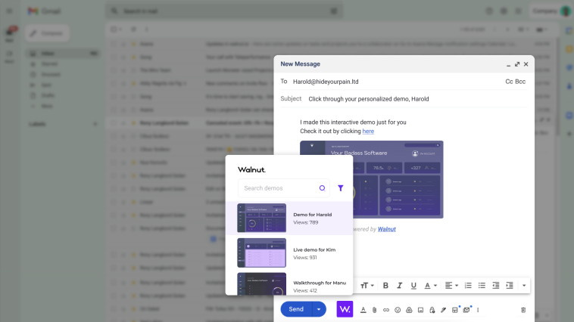The width and height of the screenshot is (574, 322).
Task: Click the Walnut extension icon in compose toolbar
Action: pyautogui.click(x=345, y=309)
